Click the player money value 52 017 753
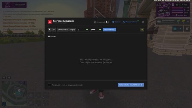Screen dimensions: 192x108 181,5
